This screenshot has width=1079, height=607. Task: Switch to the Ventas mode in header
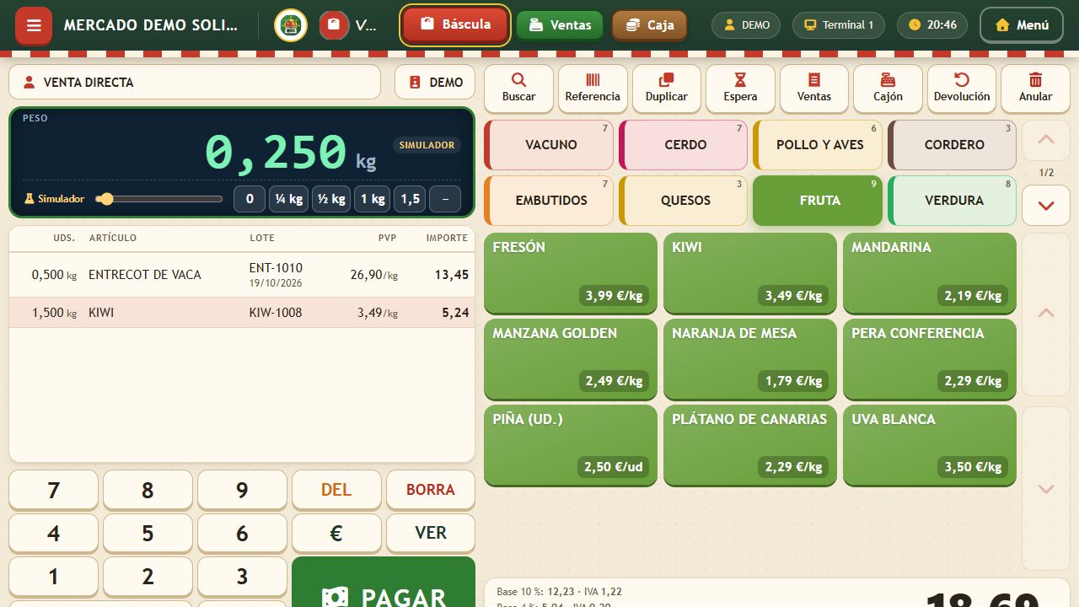pos(560,25)
